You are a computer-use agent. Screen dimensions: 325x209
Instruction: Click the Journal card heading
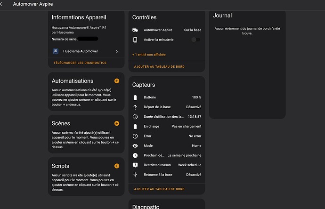222,16
